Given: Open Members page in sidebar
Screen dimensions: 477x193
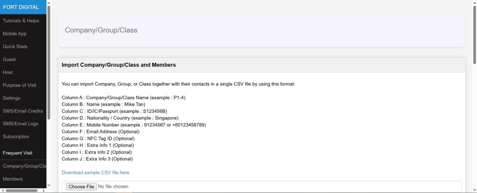Looking at the screenshot, I should (x=13, y=179).
